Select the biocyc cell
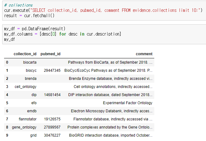206x141 pixels. point(31,70)
